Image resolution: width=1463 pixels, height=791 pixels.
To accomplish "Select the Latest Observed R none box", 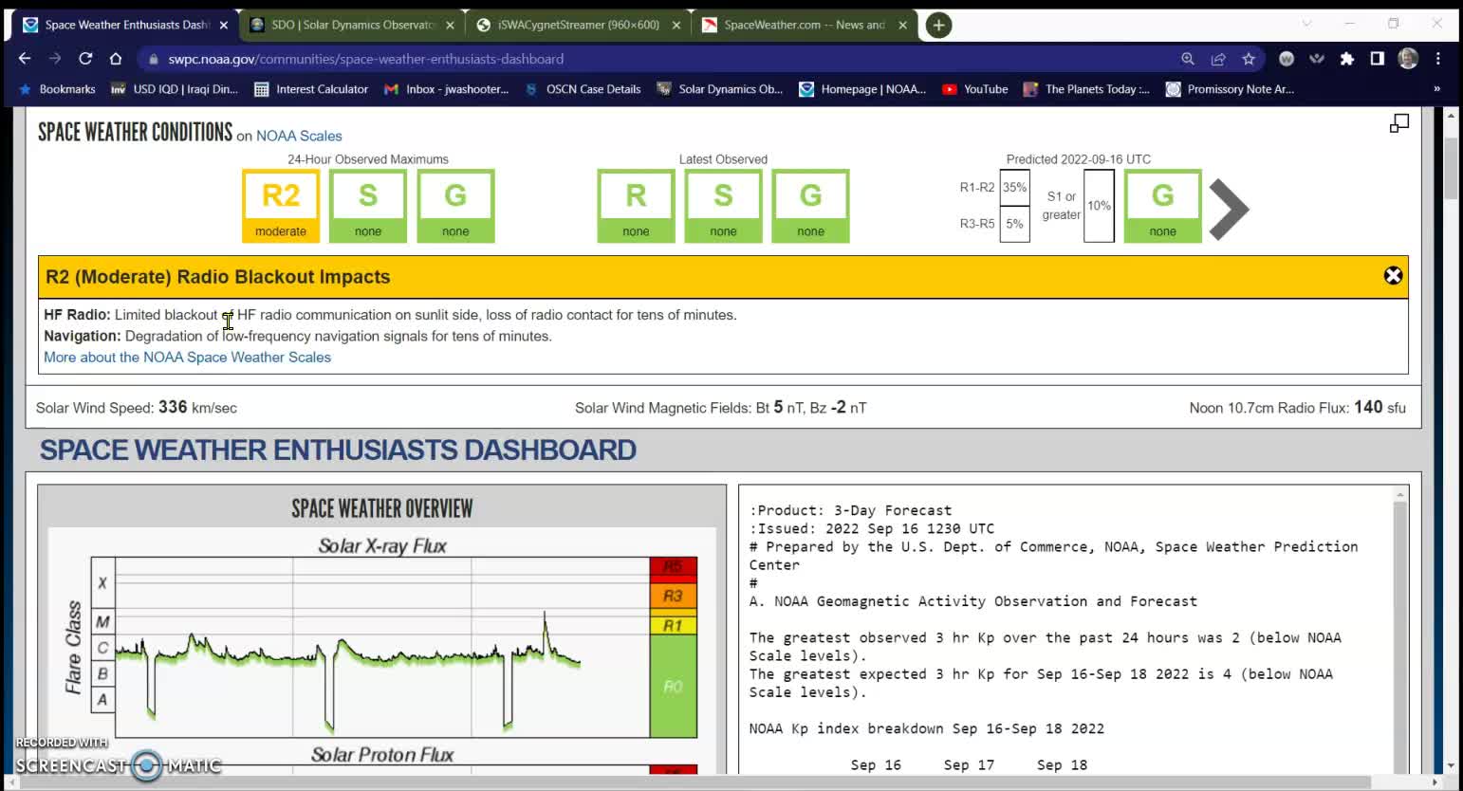I will [636, 206].
